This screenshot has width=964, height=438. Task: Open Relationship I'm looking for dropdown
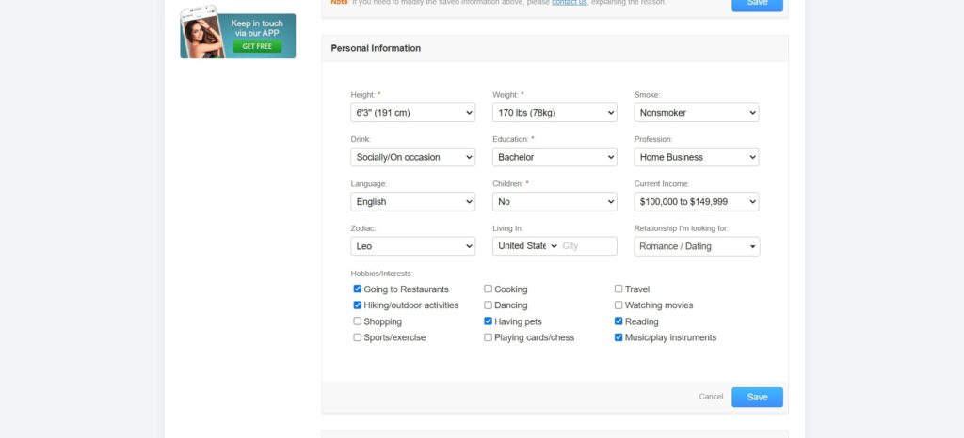click(697, 246)
